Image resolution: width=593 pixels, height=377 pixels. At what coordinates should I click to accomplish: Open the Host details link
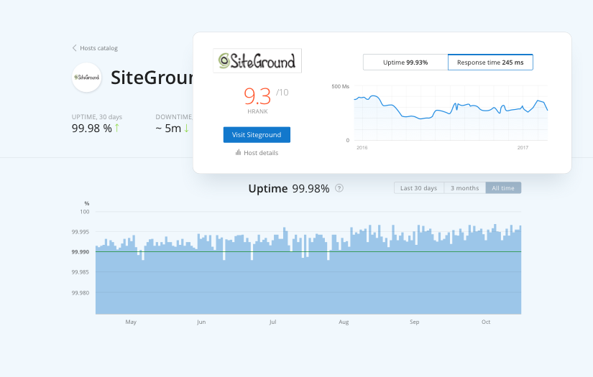(x=261, y=153)
